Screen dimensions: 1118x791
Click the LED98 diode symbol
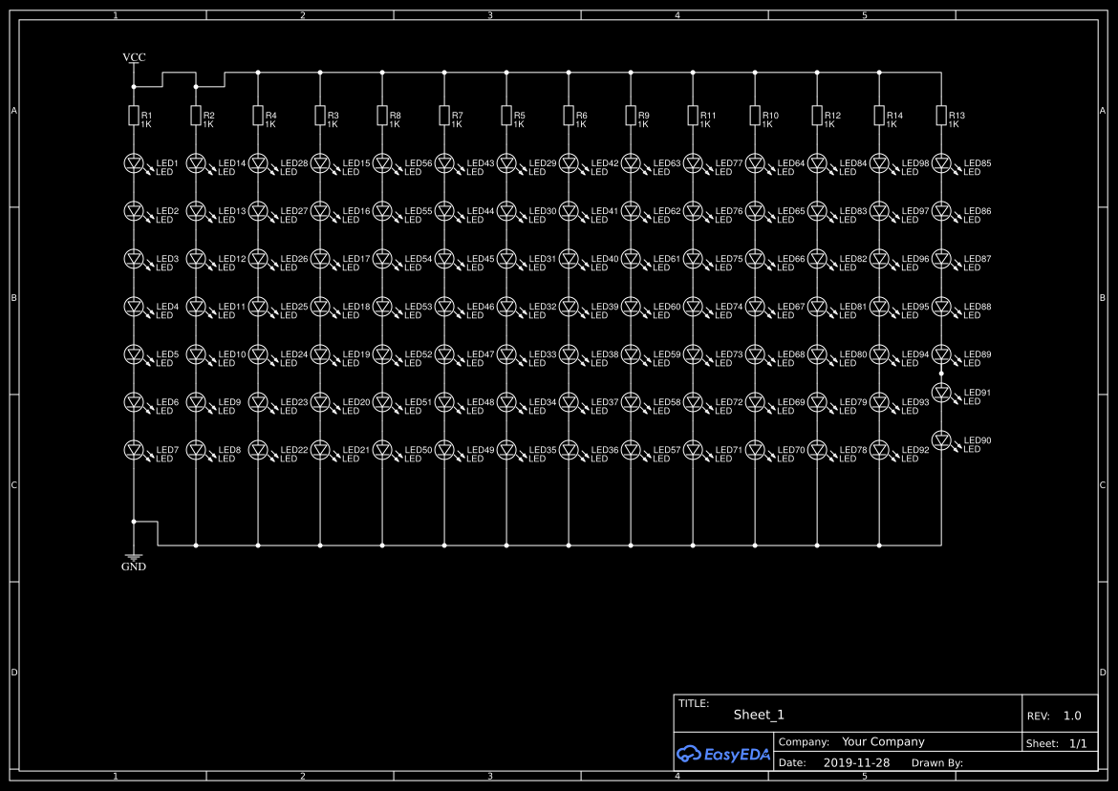(x=880, y=162)
